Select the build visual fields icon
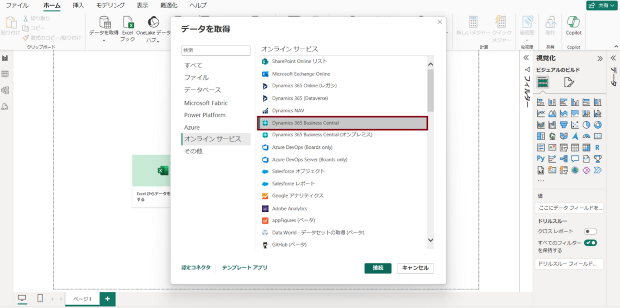 click(x=543, y=82)
